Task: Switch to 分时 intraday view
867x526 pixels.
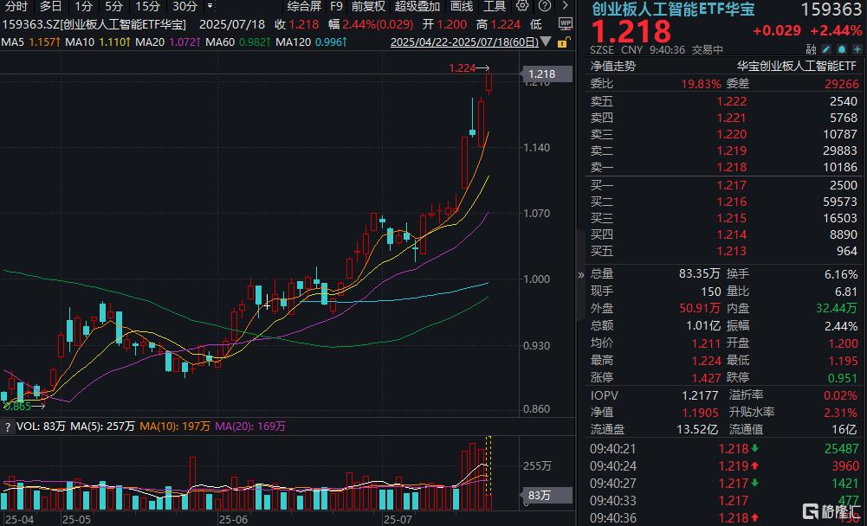Action: click(x=16, y=6)
